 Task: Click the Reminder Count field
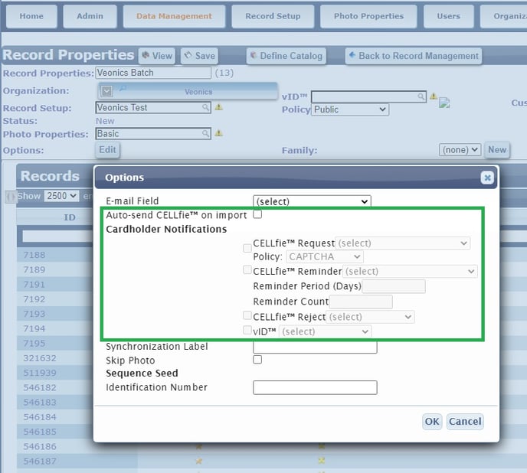coord(361,302)
